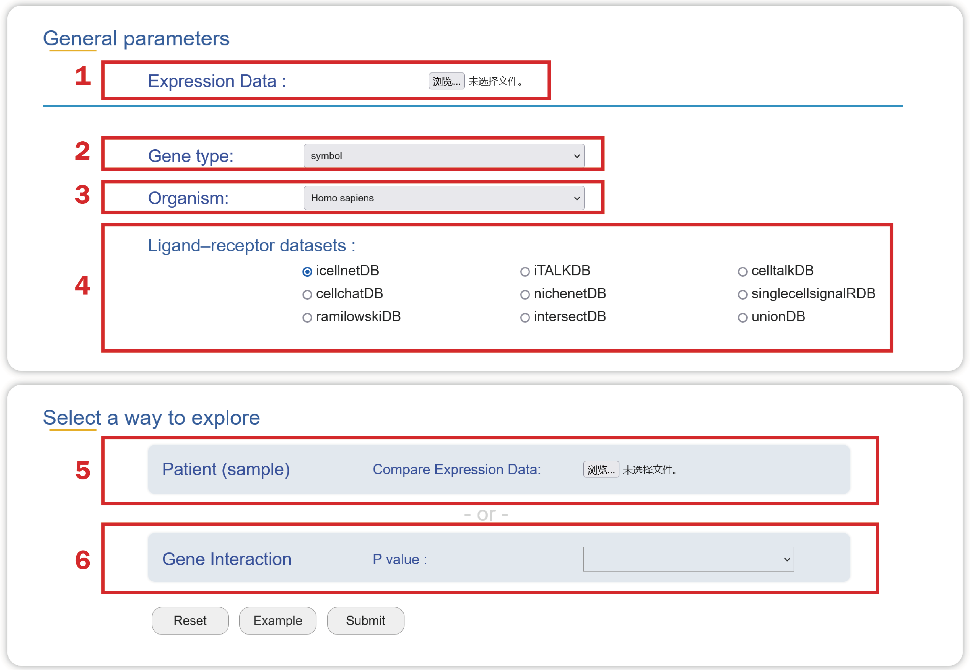Click the Patient (sample) panel label
The height and width of the screenshot is (670, 970).
(x=226, y=469)
